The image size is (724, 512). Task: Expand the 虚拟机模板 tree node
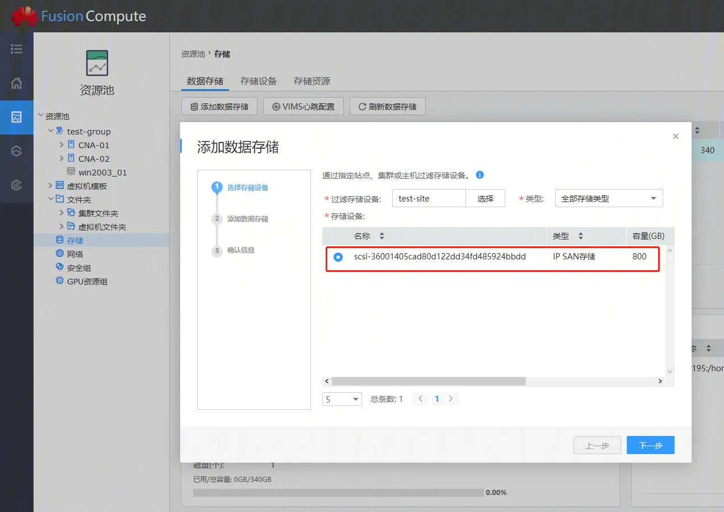51,186
